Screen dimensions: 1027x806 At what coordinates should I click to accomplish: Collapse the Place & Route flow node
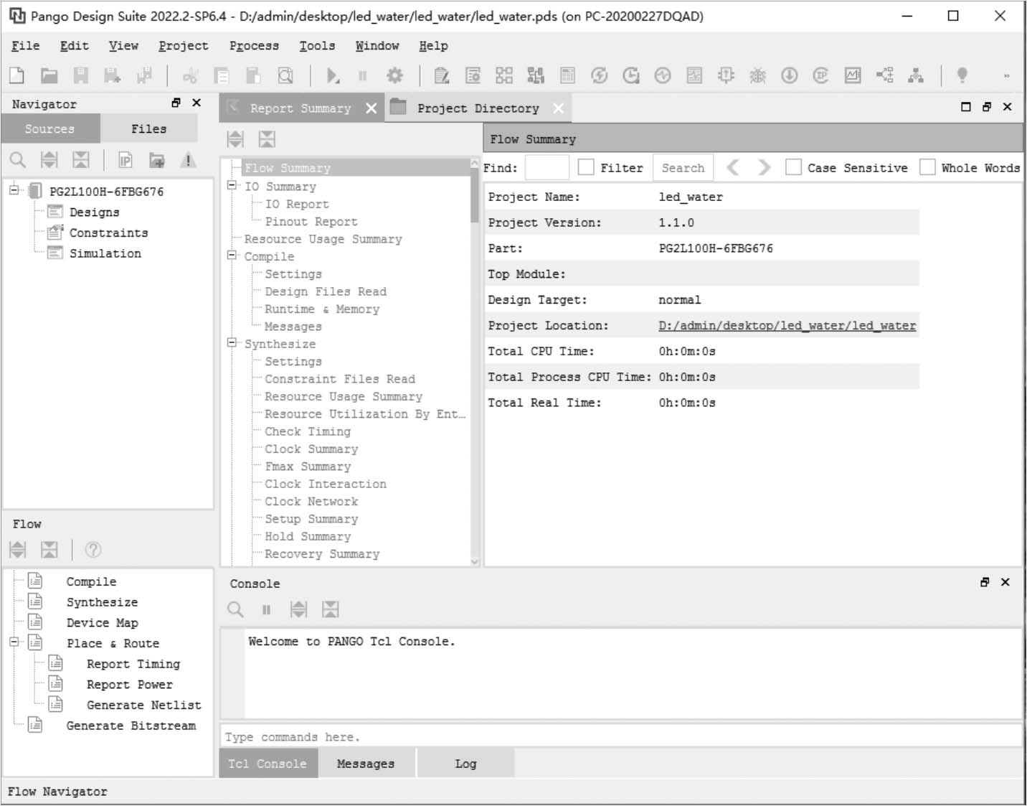[14, 642]
